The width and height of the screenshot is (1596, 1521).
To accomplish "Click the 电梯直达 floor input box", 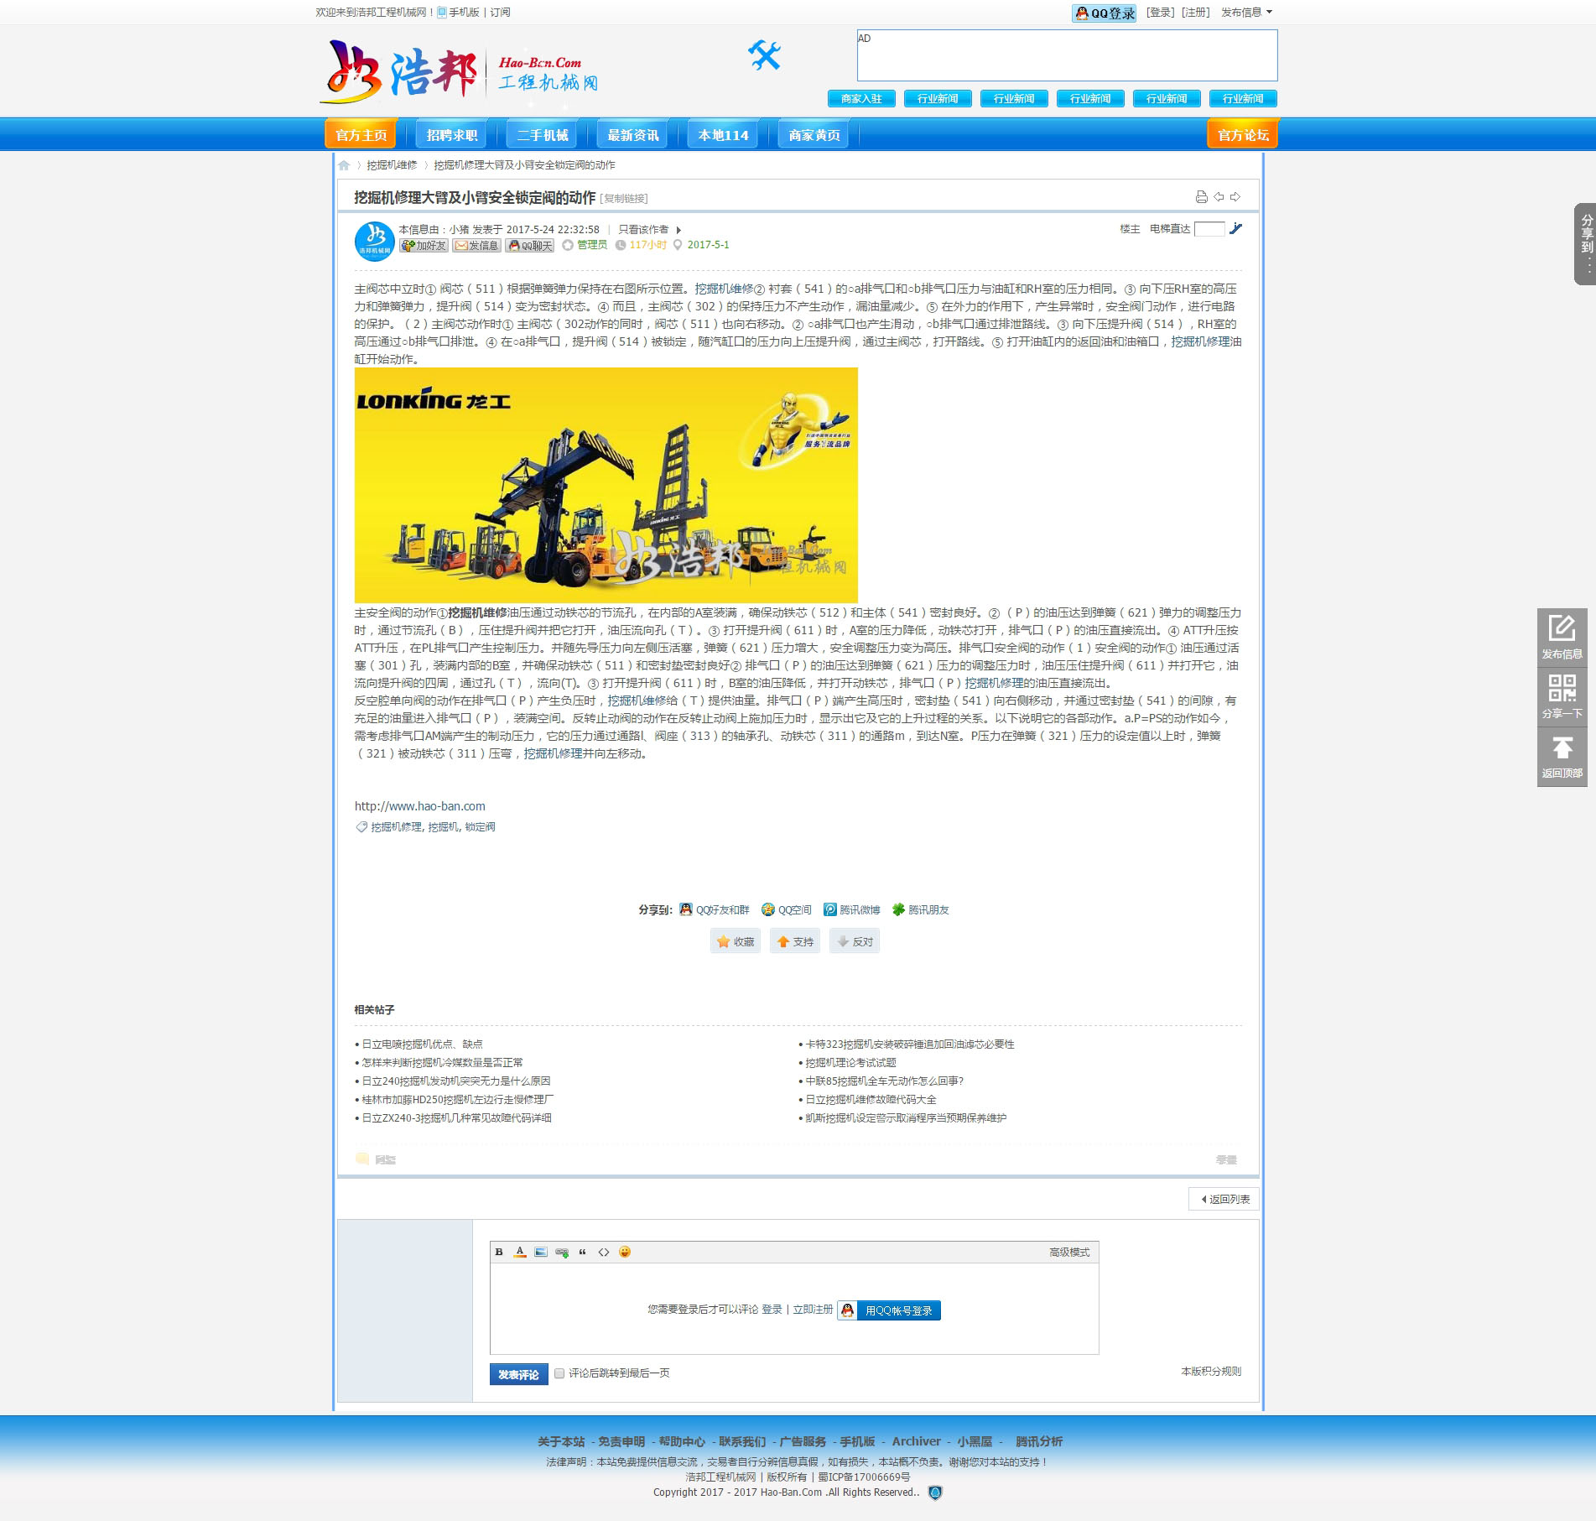I will point(1209,229).
